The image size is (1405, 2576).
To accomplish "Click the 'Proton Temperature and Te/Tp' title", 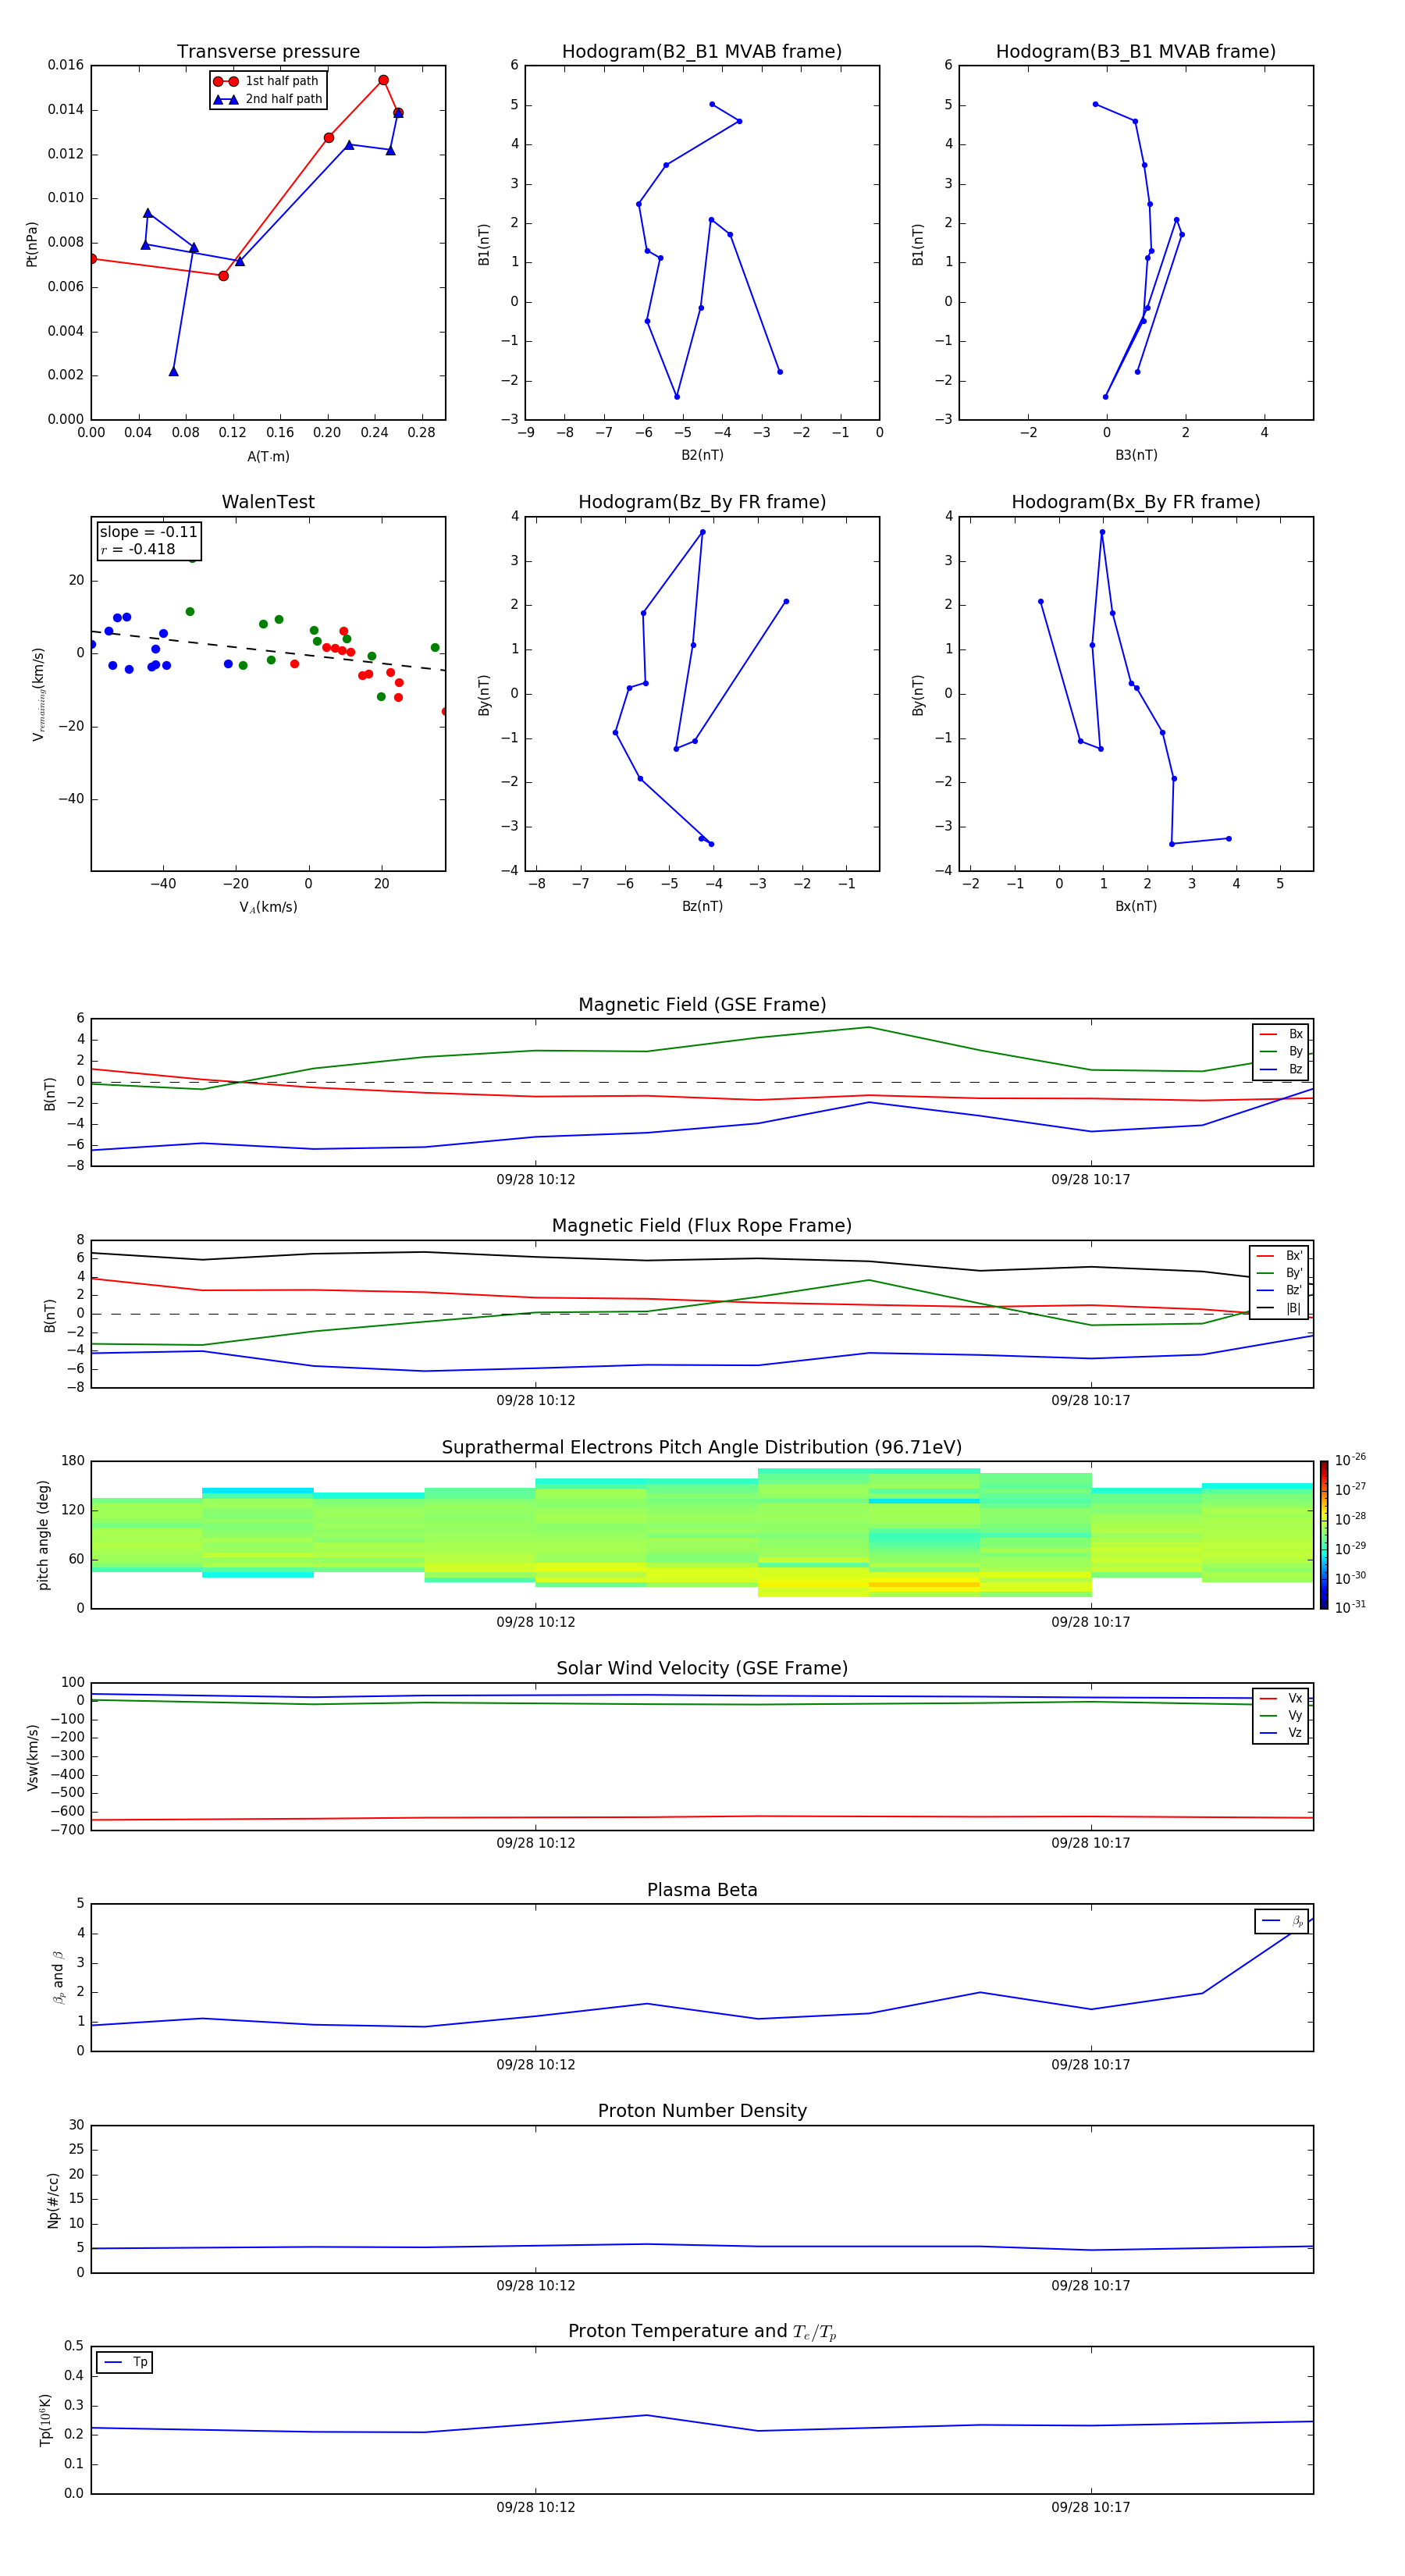I will point(702,2332).
